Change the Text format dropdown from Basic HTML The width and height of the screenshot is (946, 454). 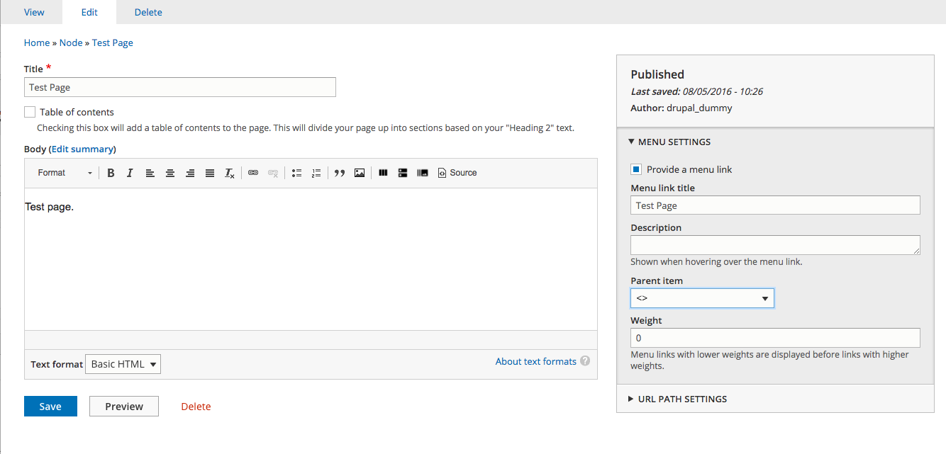[x=123, y=363]
